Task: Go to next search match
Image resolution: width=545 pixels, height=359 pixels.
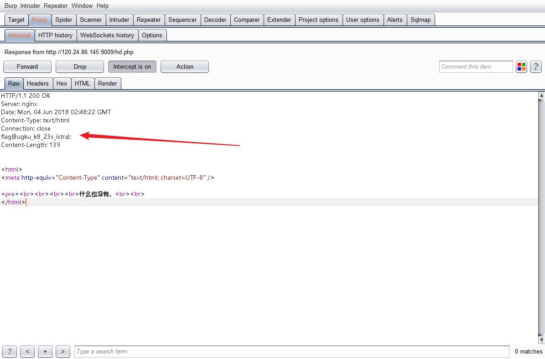Action: point(63,351)
